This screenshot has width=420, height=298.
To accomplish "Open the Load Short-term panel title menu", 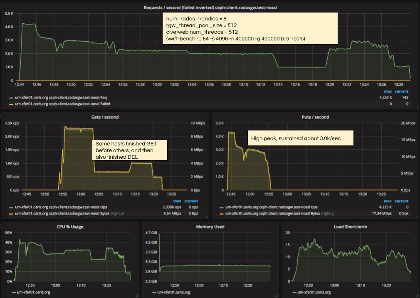I will [351, 227].
